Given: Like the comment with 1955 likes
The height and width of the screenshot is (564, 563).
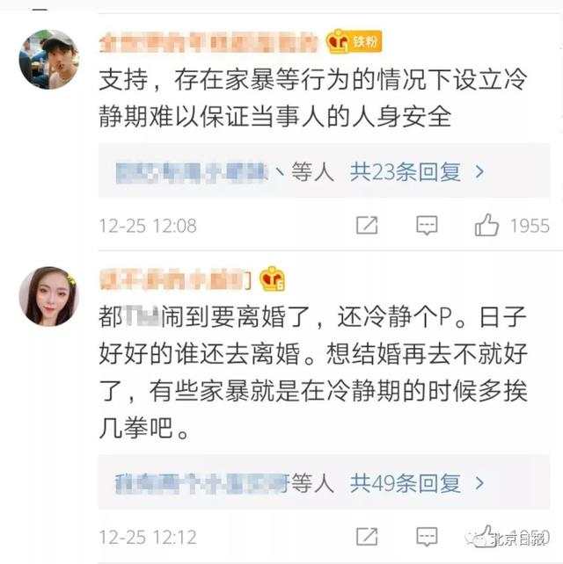Looking at the screenshot, I should click(486, 225).
